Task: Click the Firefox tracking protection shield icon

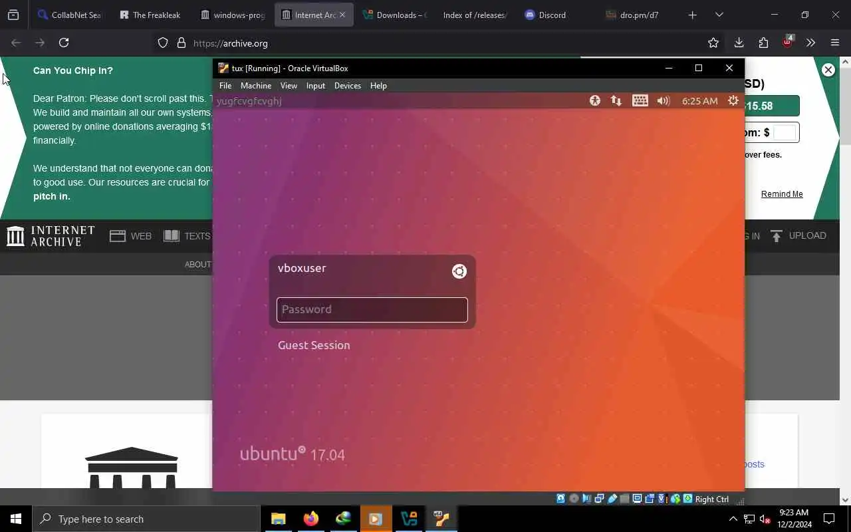Action: tap(163, 43)
